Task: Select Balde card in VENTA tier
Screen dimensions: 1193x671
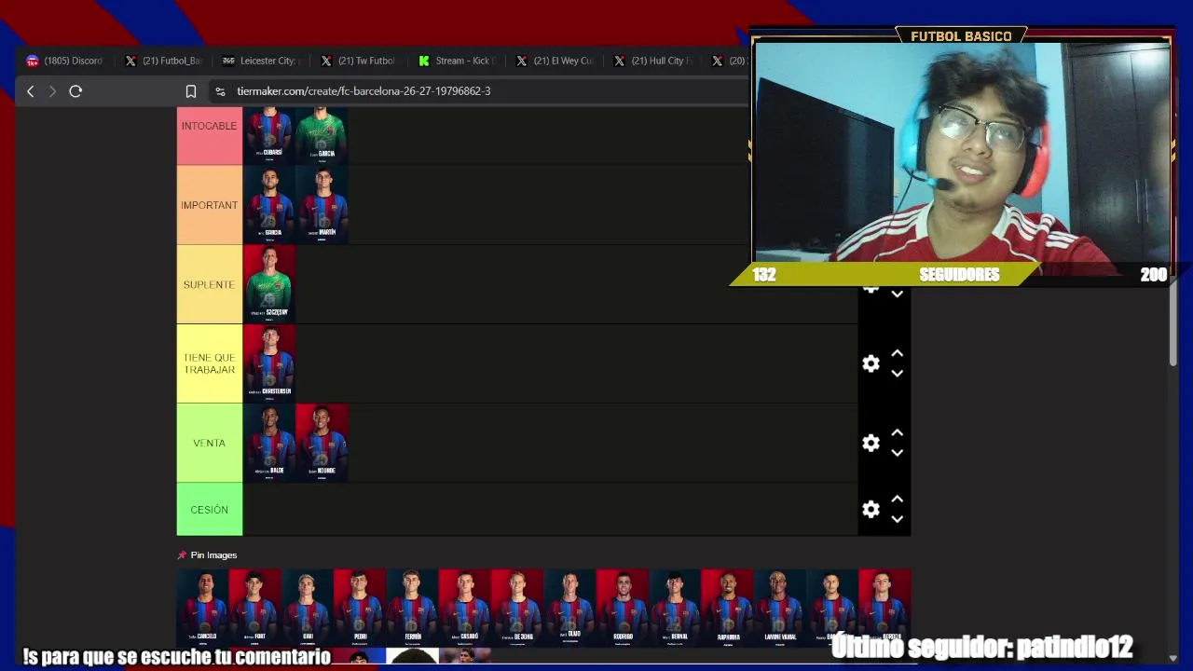Action: pyautogui.click(x=269, y=443)
